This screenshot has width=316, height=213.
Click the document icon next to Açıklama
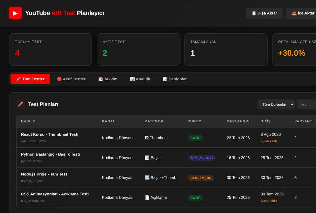tap(147, 198)
